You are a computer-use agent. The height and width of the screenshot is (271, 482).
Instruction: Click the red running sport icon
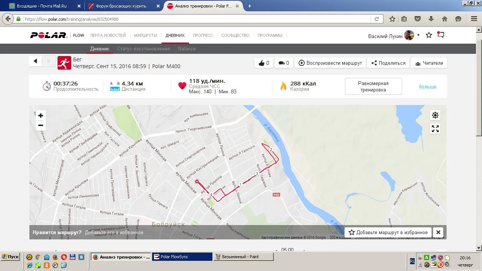(64, 63)
